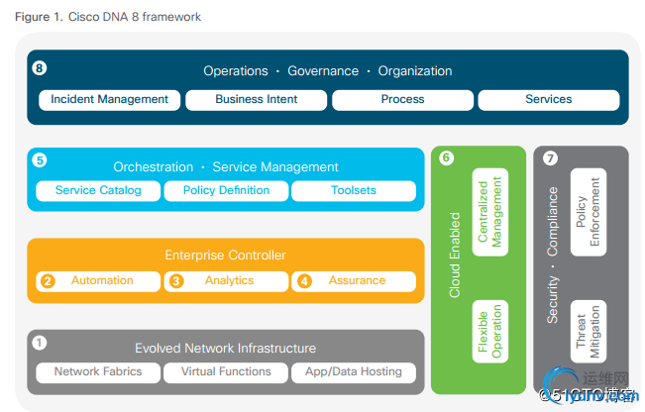Image resolution: width=645 pixels, height=412 pixels.
Task: Select the Policy Enforcement box
Action: coord(589,212)
